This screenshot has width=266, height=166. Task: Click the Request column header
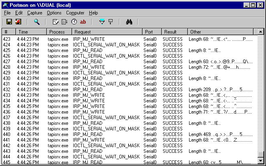pos(107,32)
